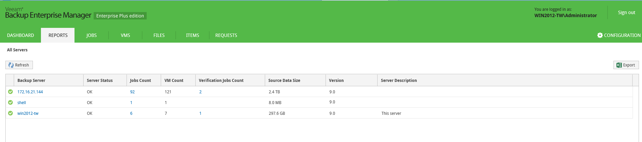Open backup server 172.16.21.144 link
The height and width of the screenshot is (142, 642).
[x=30, y=92]
